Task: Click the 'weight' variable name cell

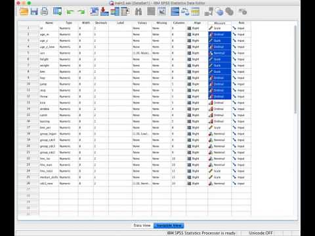Action: 49,66
